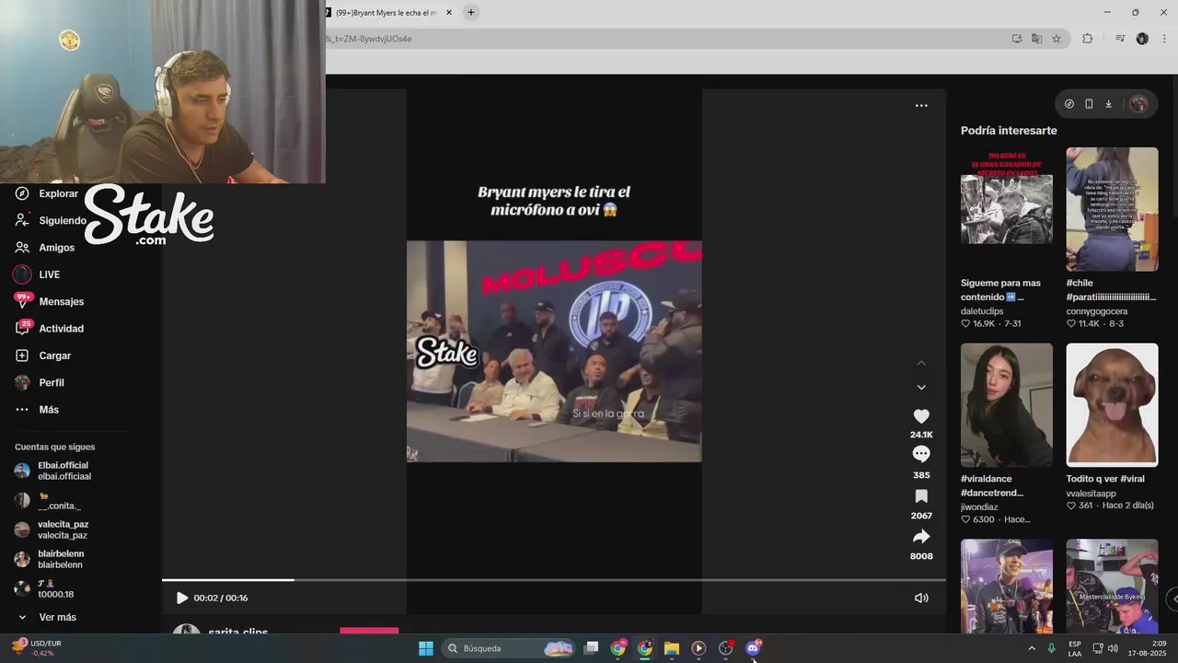Viewport: 1178px width, 663px height.
Task: Click the TikTok coins icon top right
Action: click(1068, 104)
